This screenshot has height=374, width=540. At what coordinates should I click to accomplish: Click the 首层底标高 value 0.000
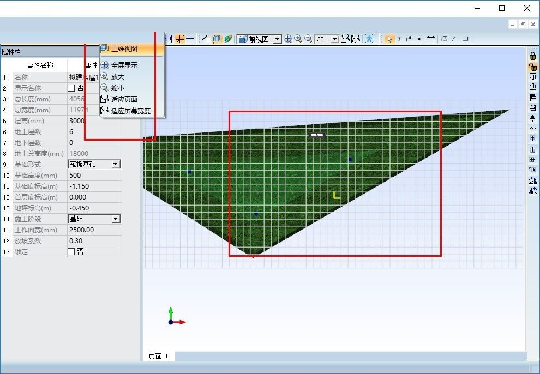pos(94,197)
